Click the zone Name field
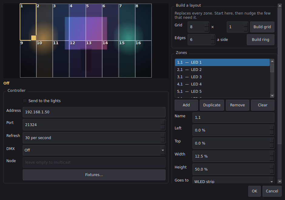This screenshot has height=200, width=285. point(233,118)
